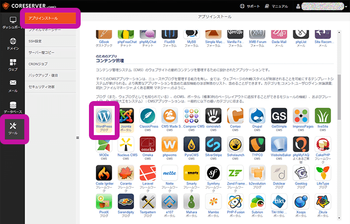Choose the phpMyFAQ app icon

300,146
